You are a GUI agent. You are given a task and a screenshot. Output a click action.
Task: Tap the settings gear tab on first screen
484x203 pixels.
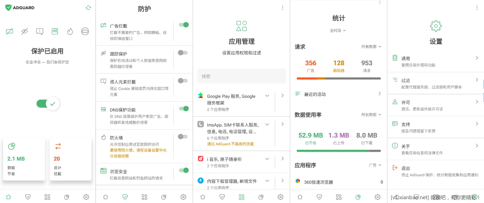86,197
